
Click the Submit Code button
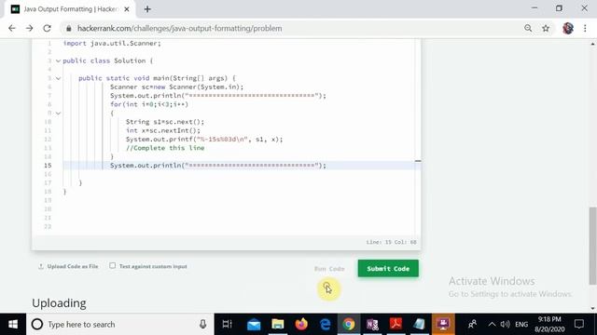tap(388, 269)
